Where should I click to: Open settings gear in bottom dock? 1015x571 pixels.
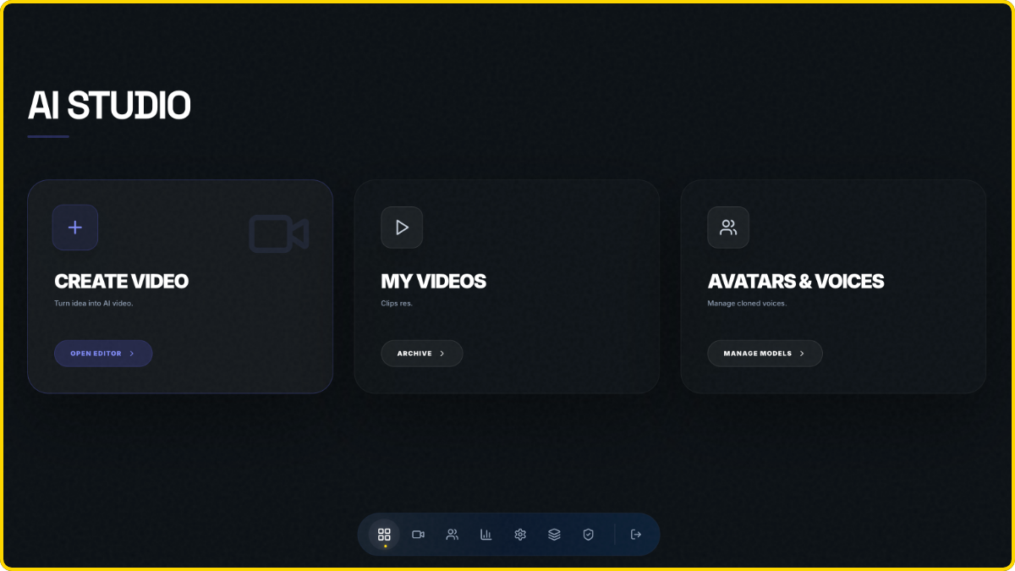[520, 535]
